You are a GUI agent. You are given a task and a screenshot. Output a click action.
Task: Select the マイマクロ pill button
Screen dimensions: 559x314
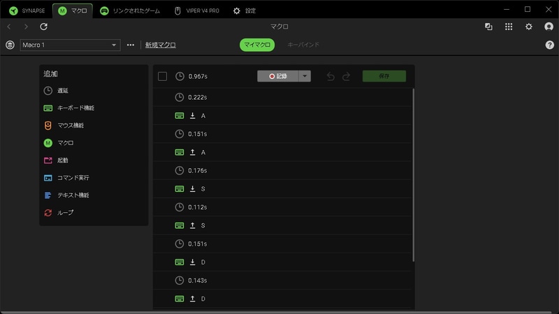(257, 45)
